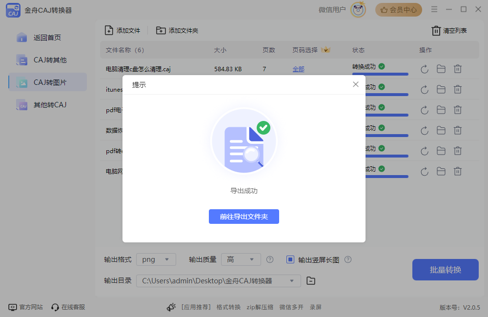The width and height of the screenshot is (488, 317).
Task: Click the 版本号 V2.0.5 text
Action: pos(460,308)
